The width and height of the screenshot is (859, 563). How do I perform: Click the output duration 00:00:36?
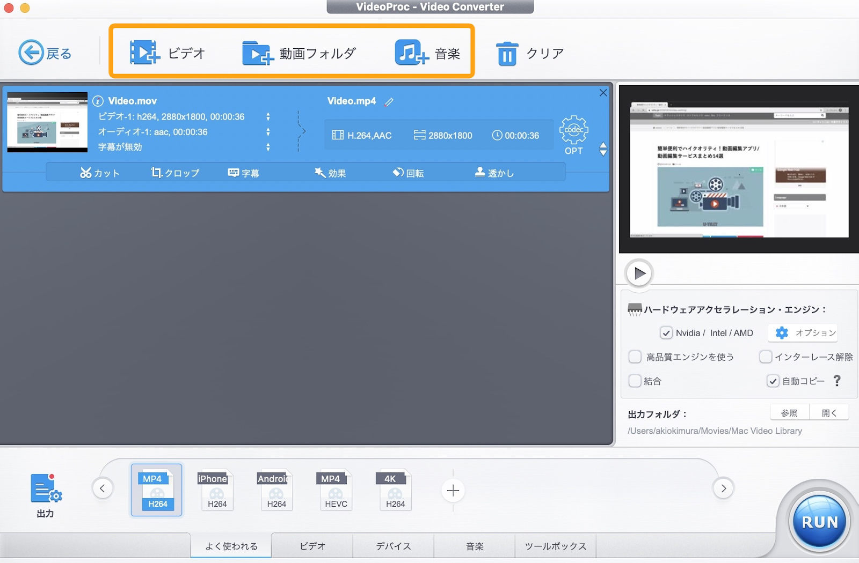tap(516, 136)
